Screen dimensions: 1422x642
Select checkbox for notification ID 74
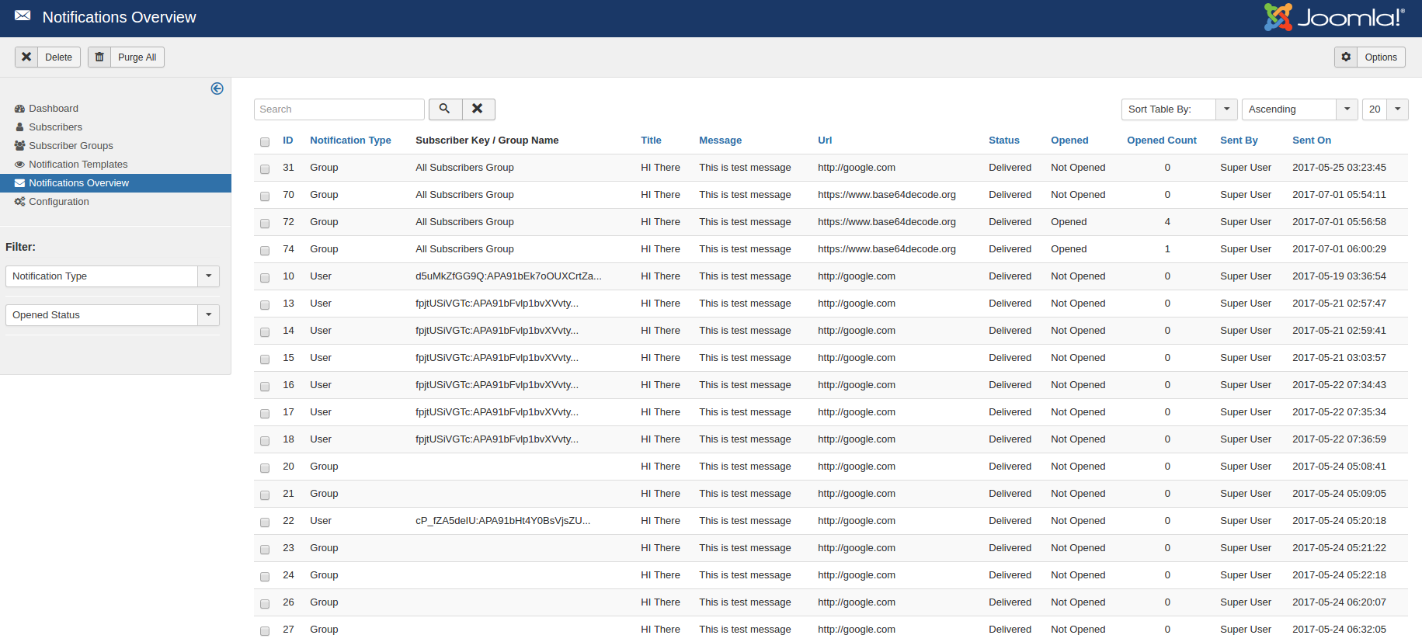[x=265, y=251]
